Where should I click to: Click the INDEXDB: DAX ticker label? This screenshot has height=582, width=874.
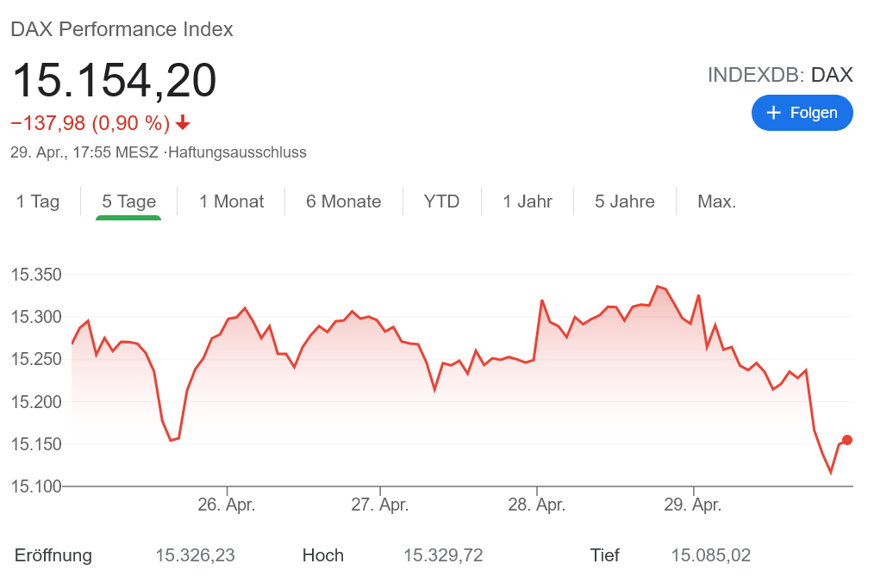[779, 75]
